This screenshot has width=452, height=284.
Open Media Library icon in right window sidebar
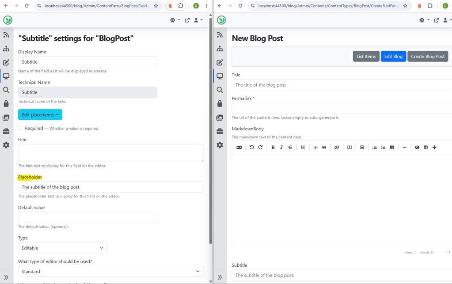220,117
